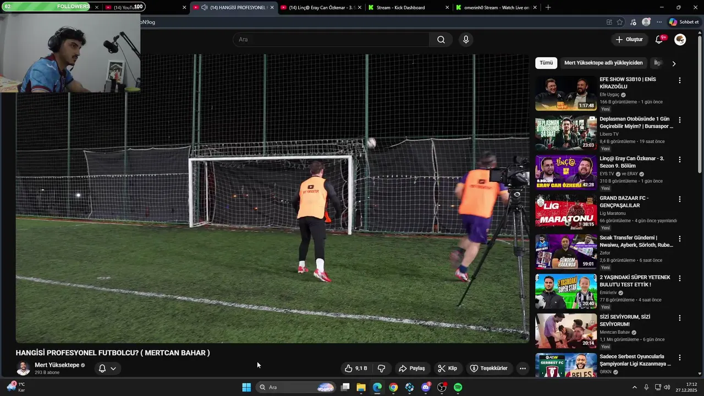Open more actions menu beside Teşekkürler
The width and height of the screenshot is (704, 396).
pyautogui.click(x=522, y=369)
